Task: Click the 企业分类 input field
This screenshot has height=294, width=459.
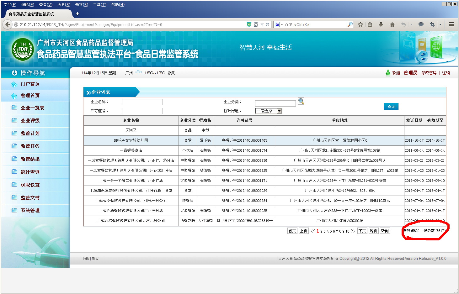Action: 275,103
